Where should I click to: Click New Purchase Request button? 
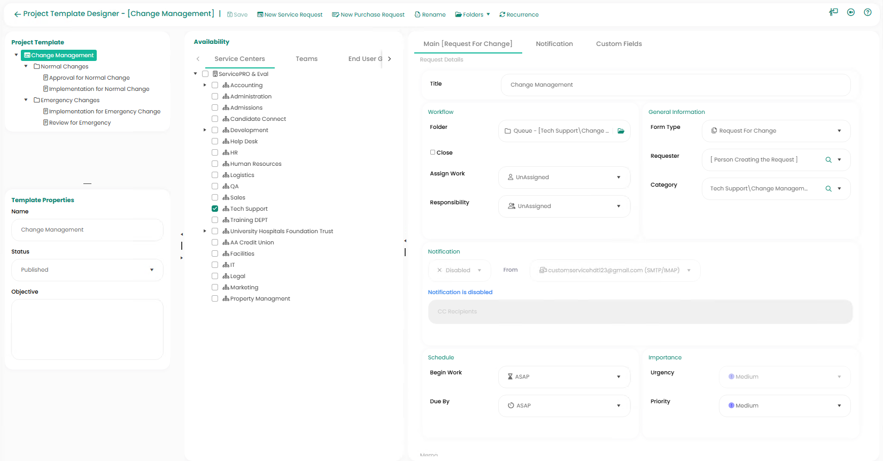click(368, 15)
